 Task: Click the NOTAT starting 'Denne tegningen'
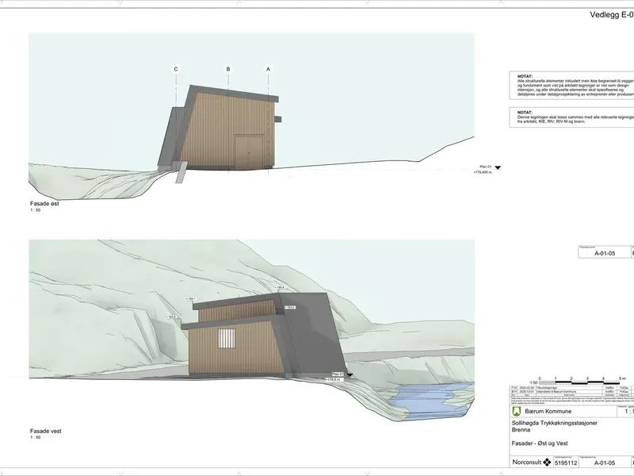[571, 117]
